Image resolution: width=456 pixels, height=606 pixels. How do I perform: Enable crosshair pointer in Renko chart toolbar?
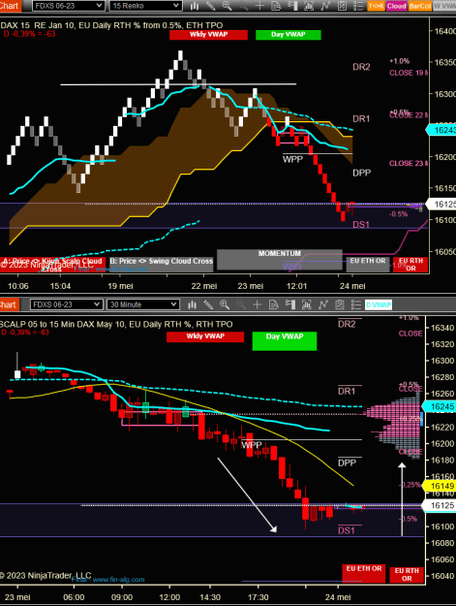[259, 6]
